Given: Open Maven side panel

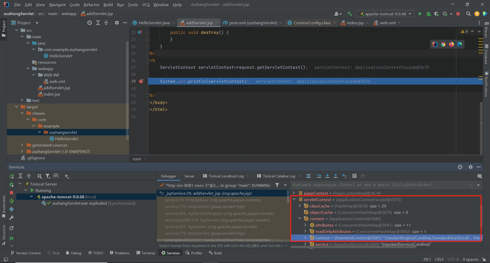Looking at the screenshot, I should click(x=486, y=29).
